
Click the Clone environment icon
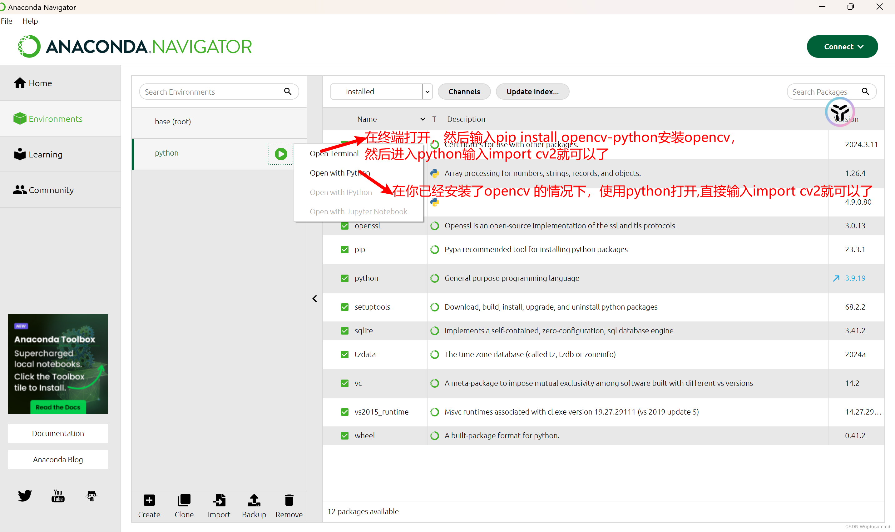tap(184, 500)
